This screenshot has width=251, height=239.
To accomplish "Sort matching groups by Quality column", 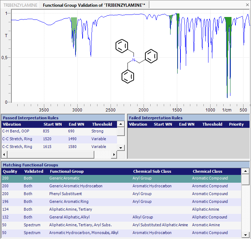I will [x=10, y=171].
